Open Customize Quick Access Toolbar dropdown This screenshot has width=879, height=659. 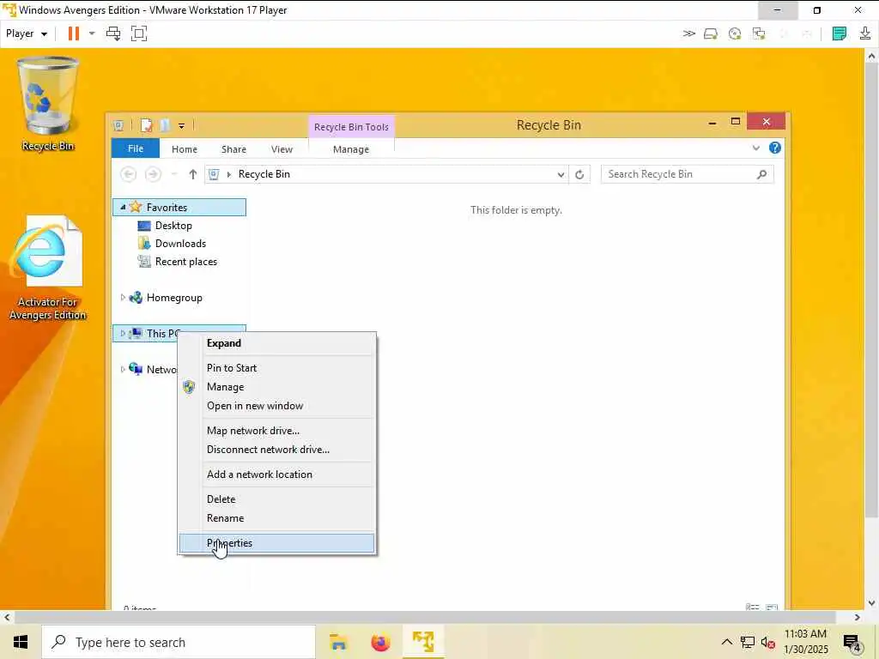point(182,126)
